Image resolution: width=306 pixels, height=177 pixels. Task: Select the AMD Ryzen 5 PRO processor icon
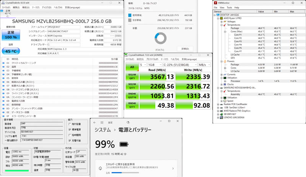point(221,18)
